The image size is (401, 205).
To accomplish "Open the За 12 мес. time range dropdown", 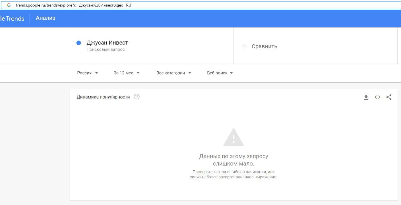I will click(127, 73).
